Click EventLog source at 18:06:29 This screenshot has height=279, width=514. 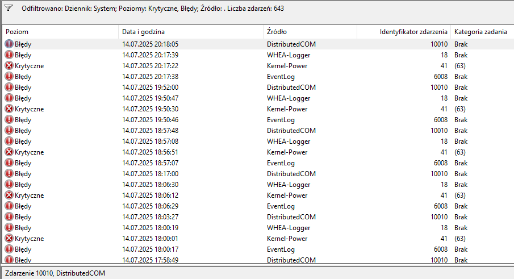point(281,206)
